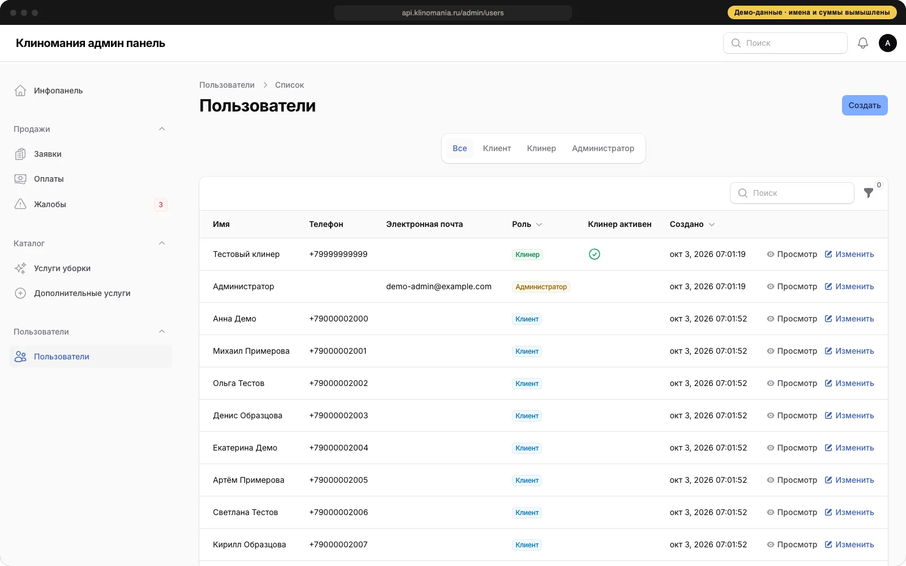906x566 pixels.
Task: Click the browser address bar URL
Action: click(453, 12)
